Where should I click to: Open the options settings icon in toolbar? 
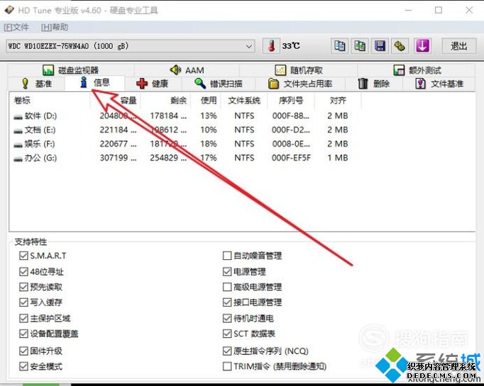400,46
